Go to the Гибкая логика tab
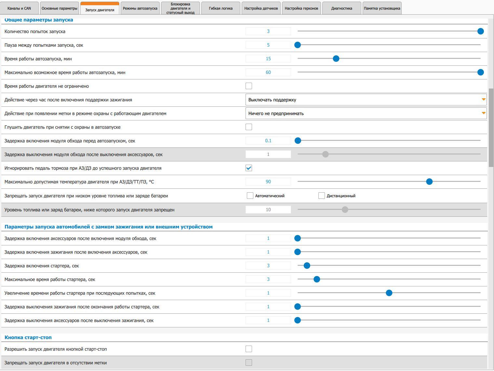494x371 pixels. [221, 8]
